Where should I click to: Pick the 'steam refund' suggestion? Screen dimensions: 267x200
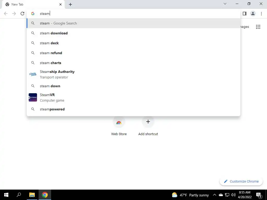coord(133,53)
